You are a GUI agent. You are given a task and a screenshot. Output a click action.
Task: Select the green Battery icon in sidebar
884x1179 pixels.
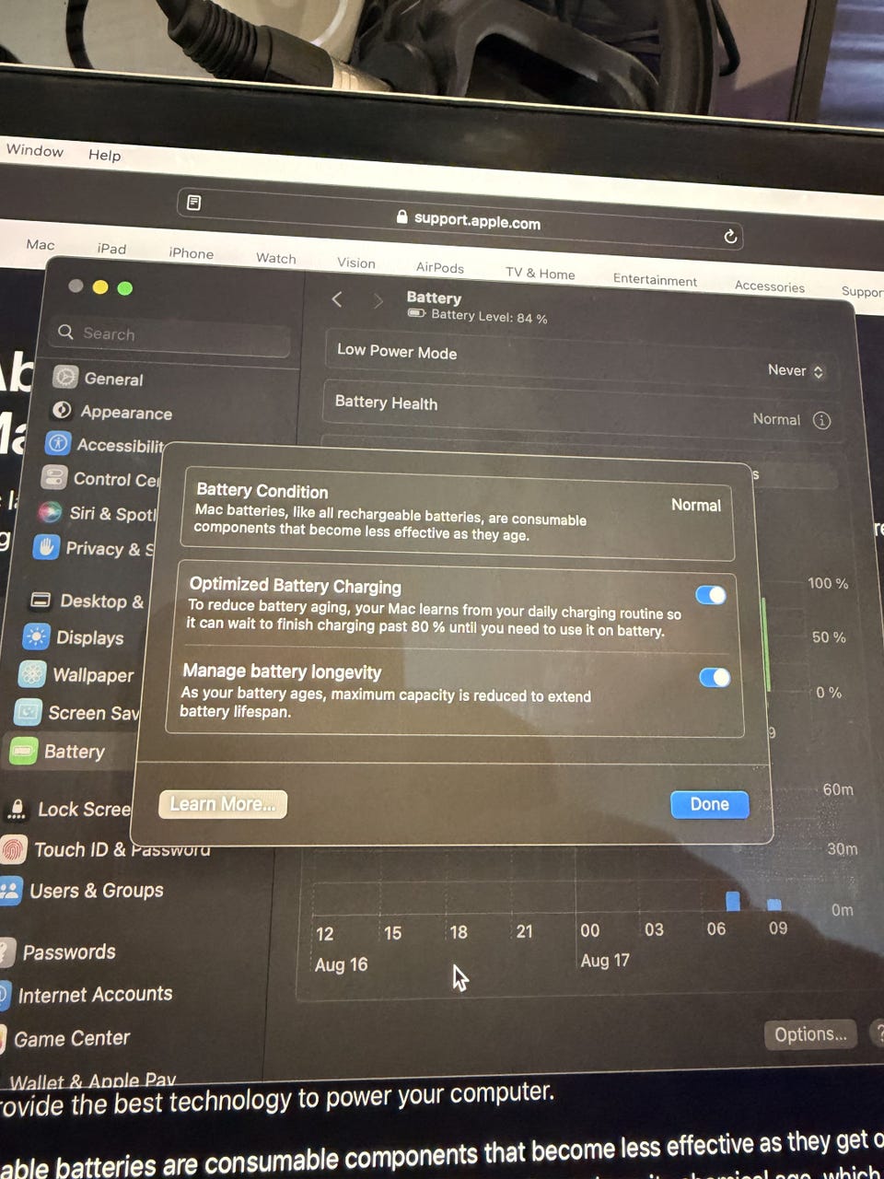coord(23,752)
